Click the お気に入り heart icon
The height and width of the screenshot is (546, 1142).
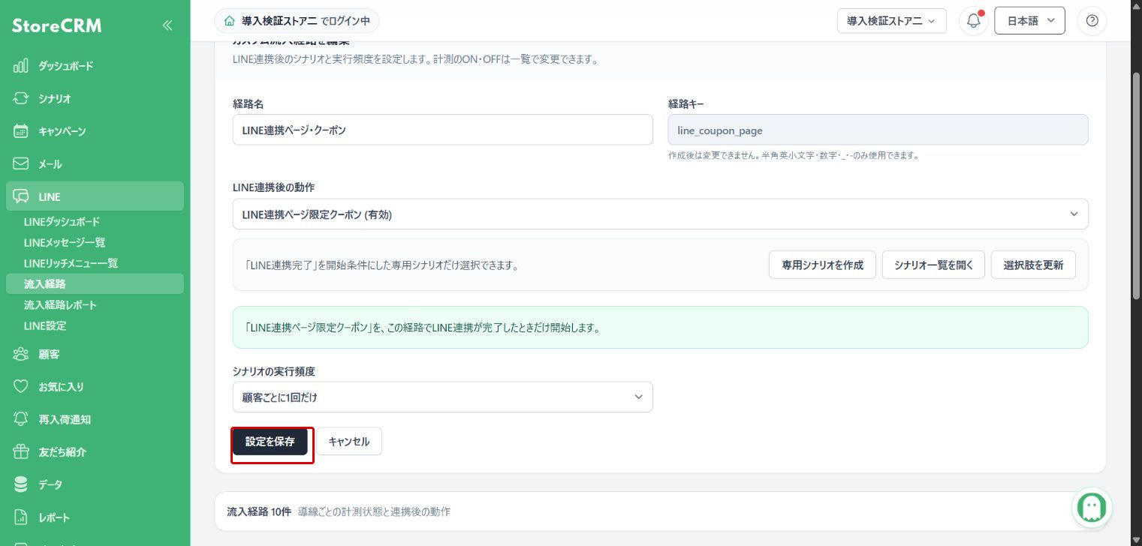[21, 387]
